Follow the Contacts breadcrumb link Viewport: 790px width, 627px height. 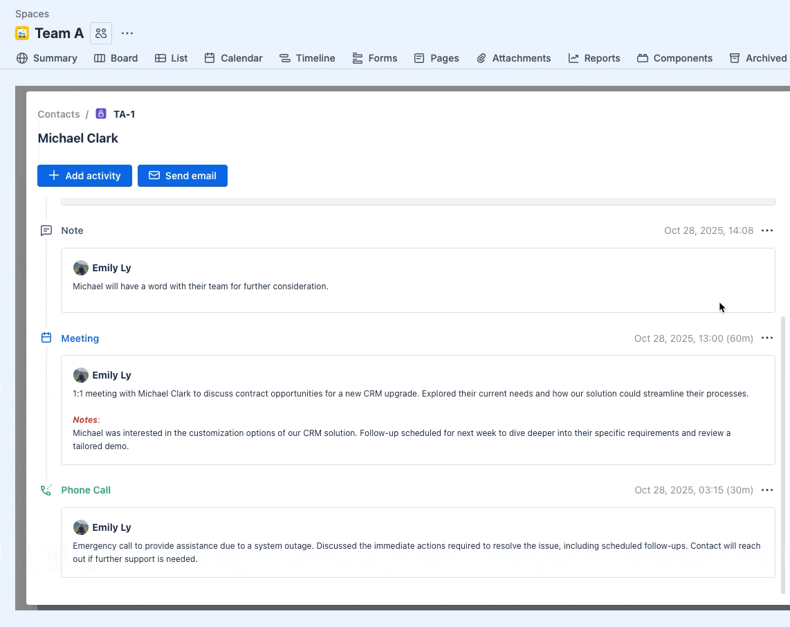[59, 114]
